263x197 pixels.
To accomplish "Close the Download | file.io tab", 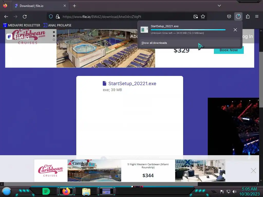I will click(65, 6).
